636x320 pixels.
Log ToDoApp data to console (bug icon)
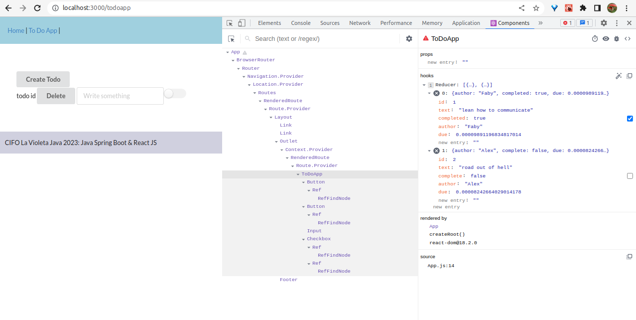[617, 38]
